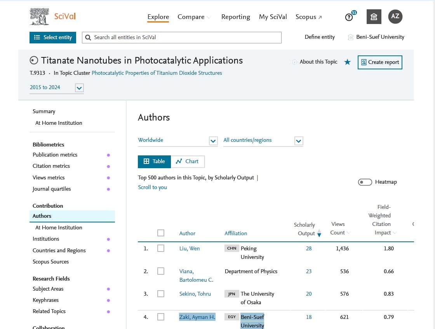Image resolution: width=435 pixels, height=329 pixels.
Task: Check the select-all authors checkbox in header
Action: point(161,233)
